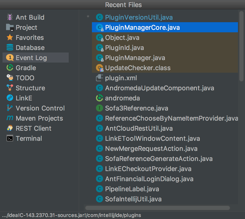This screenshot has width=245, height=219.
Task: Click class icon of PluginVersionUtil.java
Action: pos(99,17)
